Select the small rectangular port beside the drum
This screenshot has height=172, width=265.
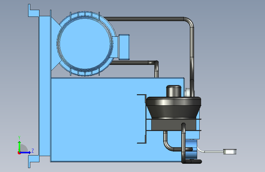click(124, 47)
